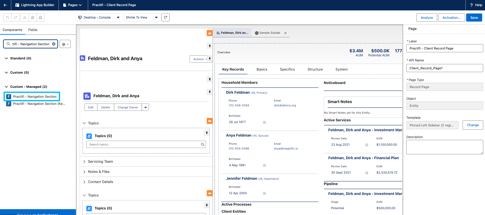
Task: Collapse the Custom (0) components section
Action: click(x=6, y=73)
